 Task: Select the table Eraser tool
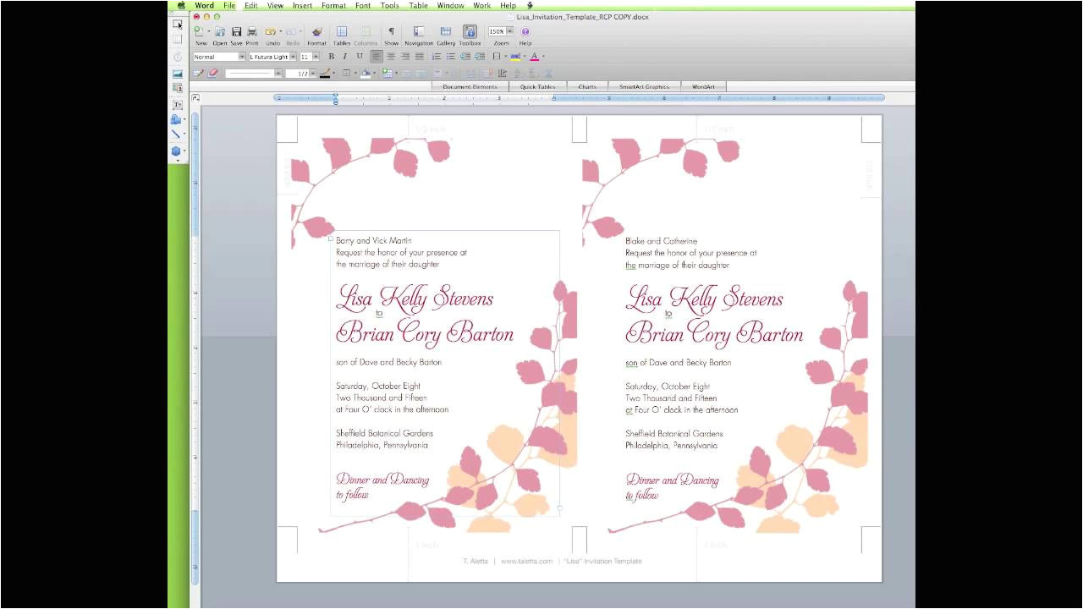coord(213,73)
